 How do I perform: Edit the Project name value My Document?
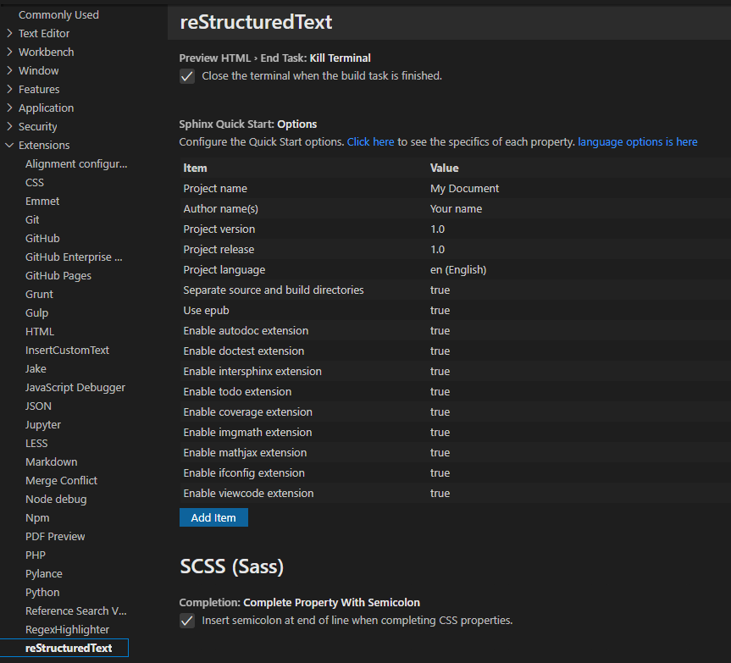pos(466,187)
